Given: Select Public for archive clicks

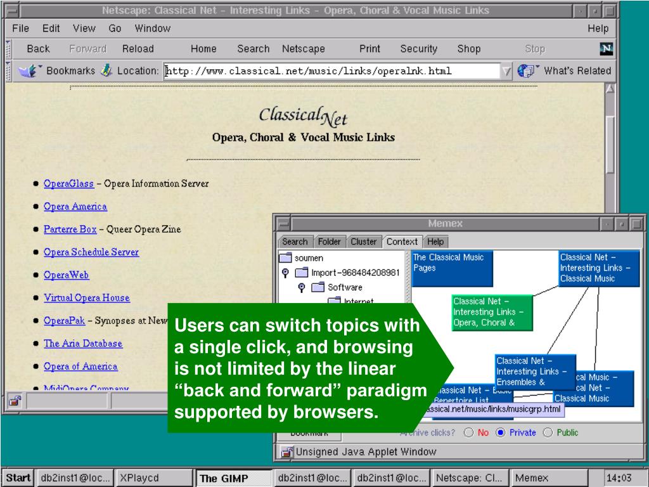Looking at the screenshot, I should (548, 432).
